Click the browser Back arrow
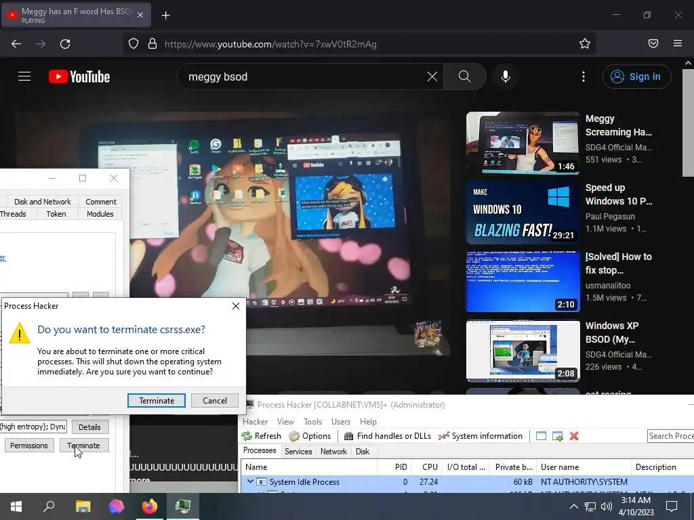The image size is (694, 520). 16,44
